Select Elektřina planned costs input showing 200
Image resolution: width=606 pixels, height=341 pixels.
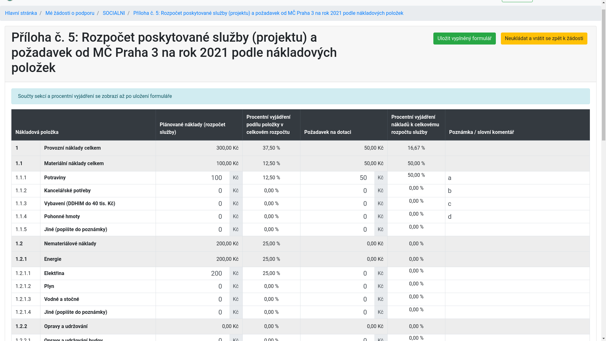coord(193,273)
